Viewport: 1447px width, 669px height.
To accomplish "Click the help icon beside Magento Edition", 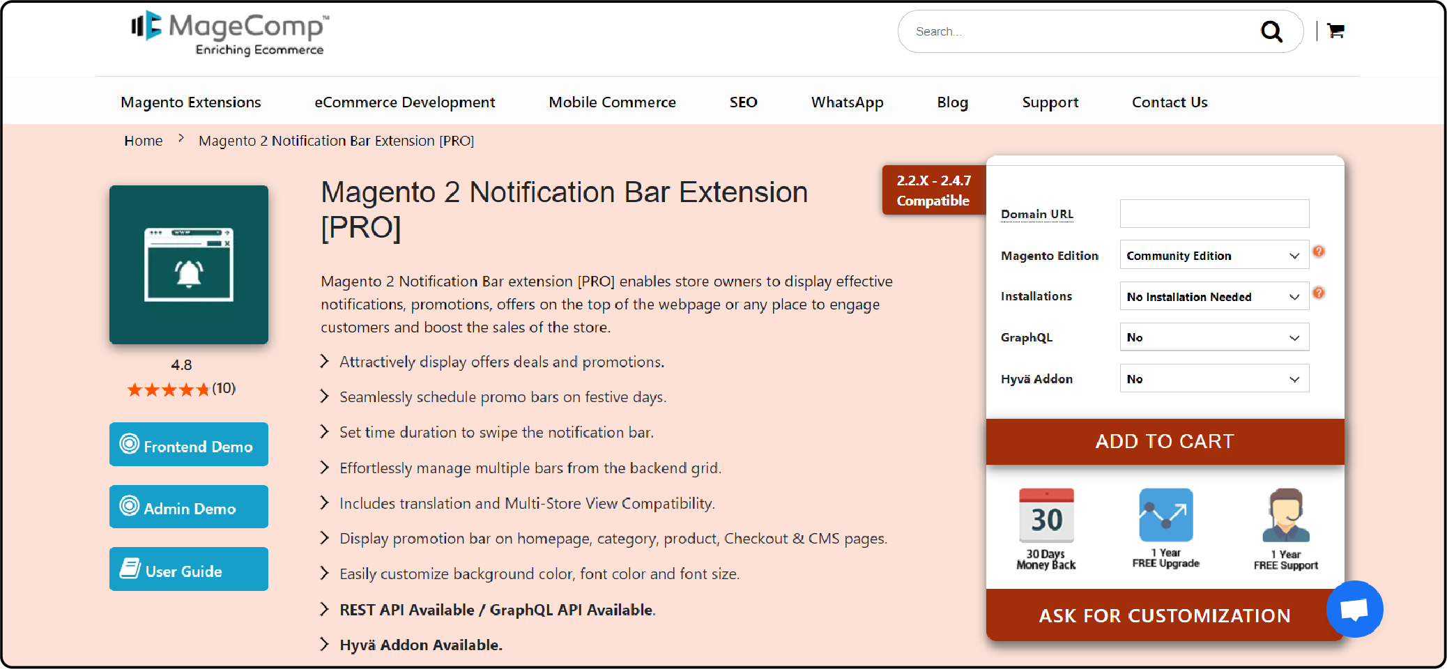I will (1319, 252).
